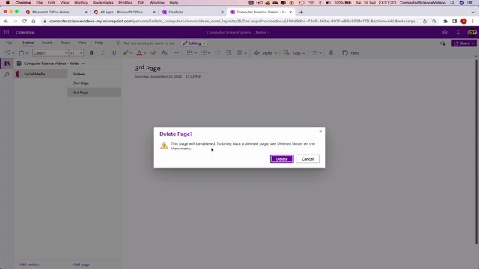Screen dimensions: 479x269
Task: Switch to the Microsoft Office Home browser tab
Action: [x=56, y=12]
